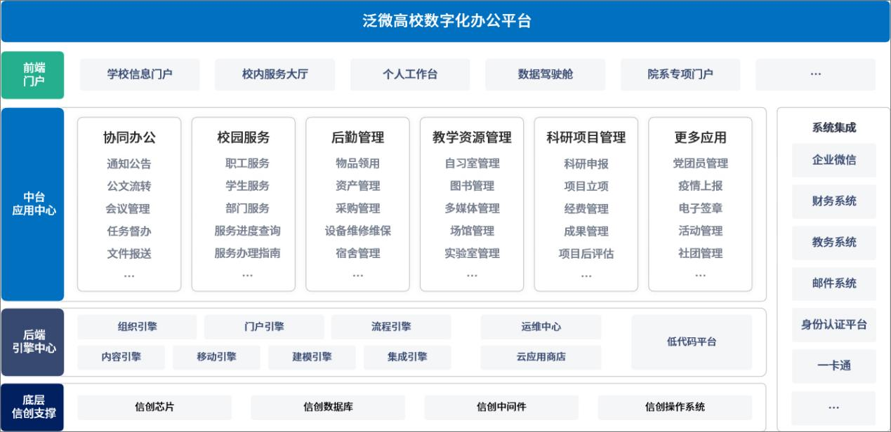Open 疫情上报 item

701,186
